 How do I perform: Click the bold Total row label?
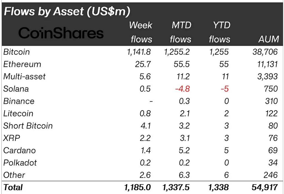coord(13,187)
